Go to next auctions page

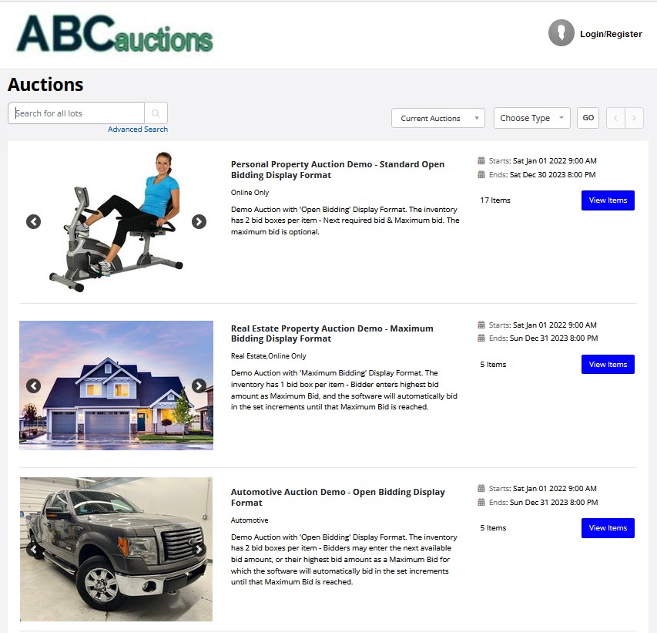(x=635, y=118)
